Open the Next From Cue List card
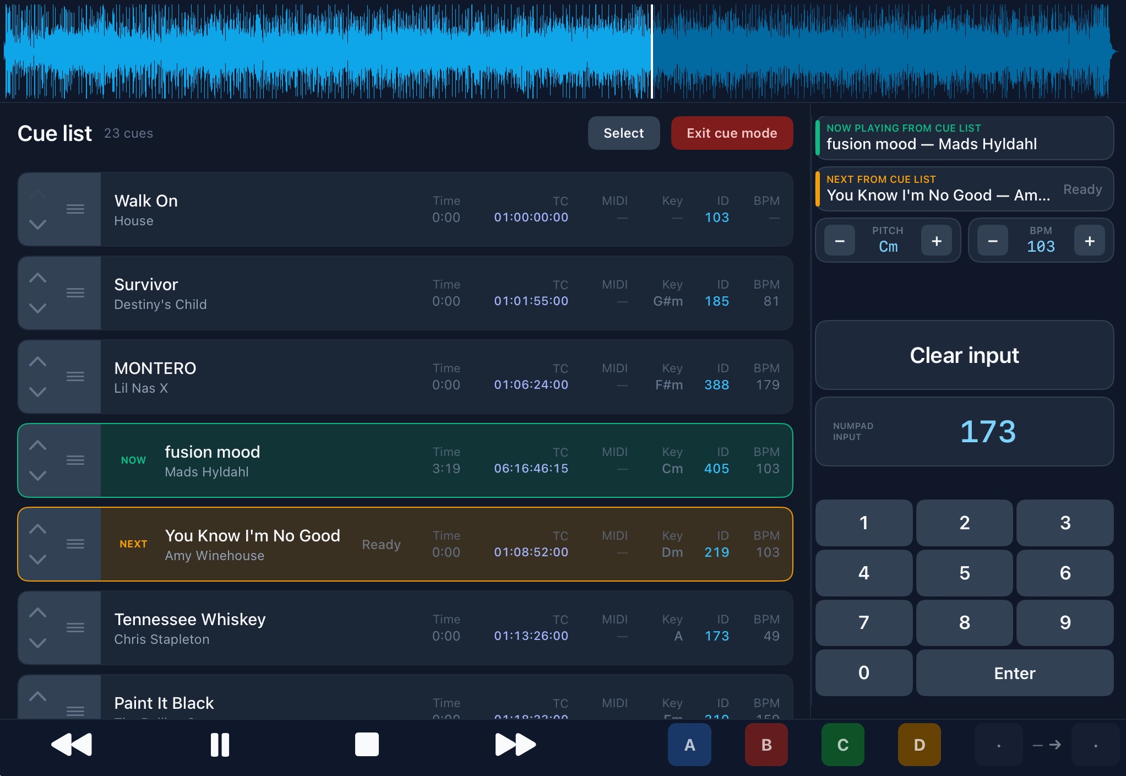The height and width of the screenshot is (776, 1126). tap(964, 189)
